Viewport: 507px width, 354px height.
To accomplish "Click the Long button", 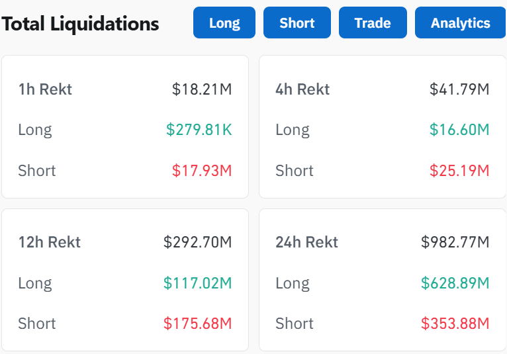I will 224,23.
